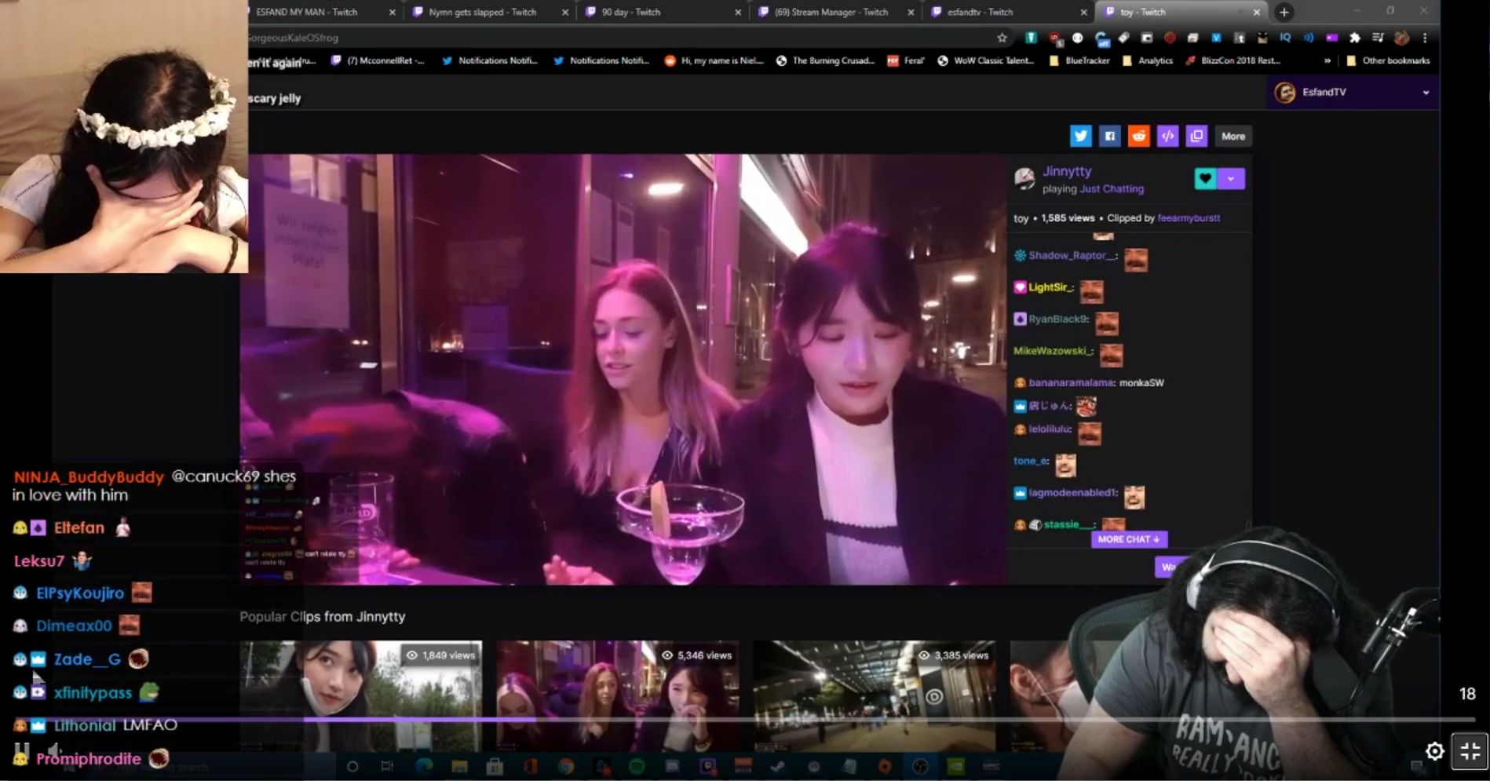
Task: Click the More share button
Action: pos(1233,136)
